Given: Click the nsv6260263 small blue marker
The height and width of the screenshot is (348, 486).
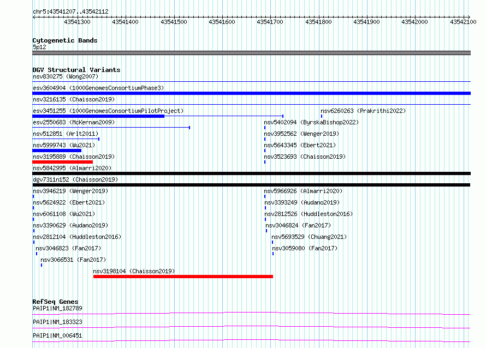Looking at the screenshot, I should 322,116.
